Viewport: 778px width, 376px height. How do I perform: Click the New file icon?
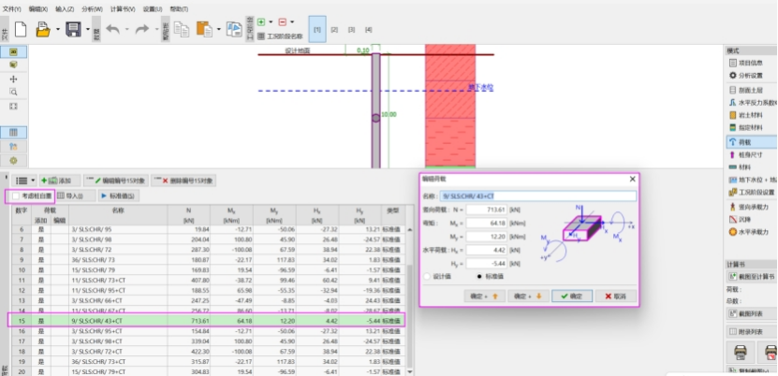click(19, 30)
